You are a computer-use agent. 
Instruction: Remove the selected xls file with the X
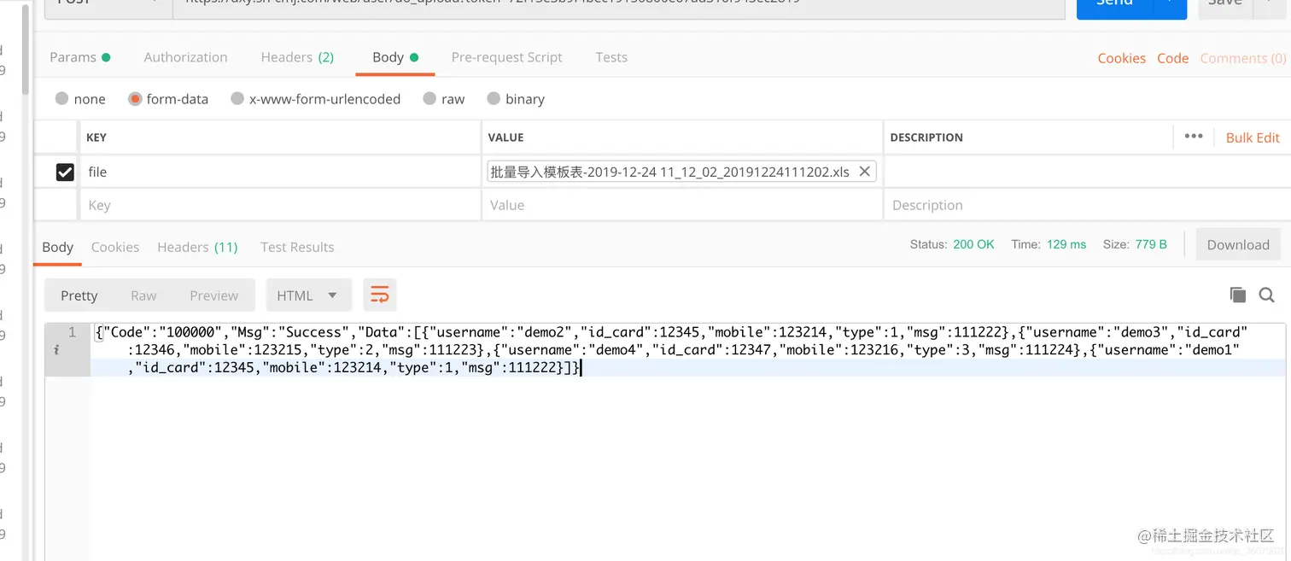click(x=864, y=172)
